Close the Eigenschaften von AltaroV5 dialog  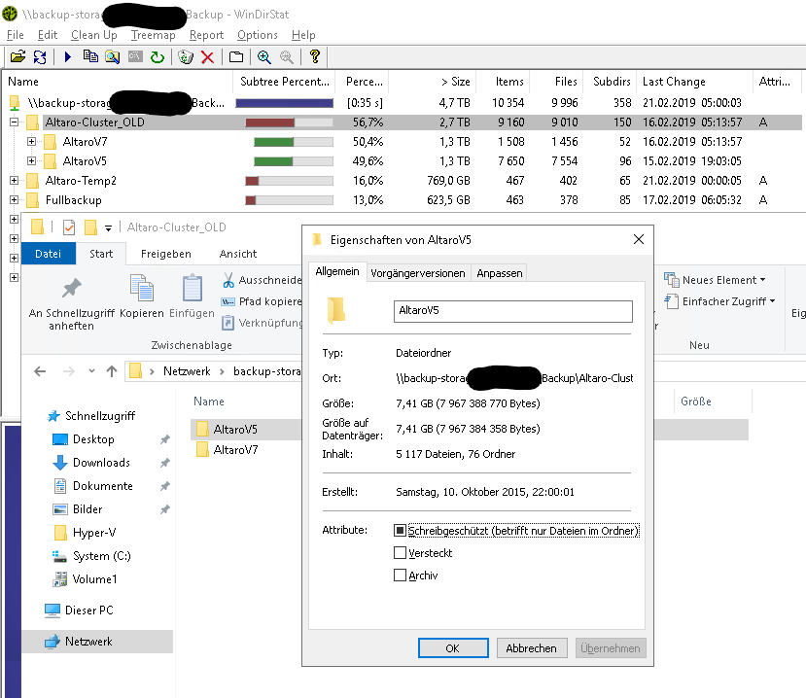[x=639, y=239]
